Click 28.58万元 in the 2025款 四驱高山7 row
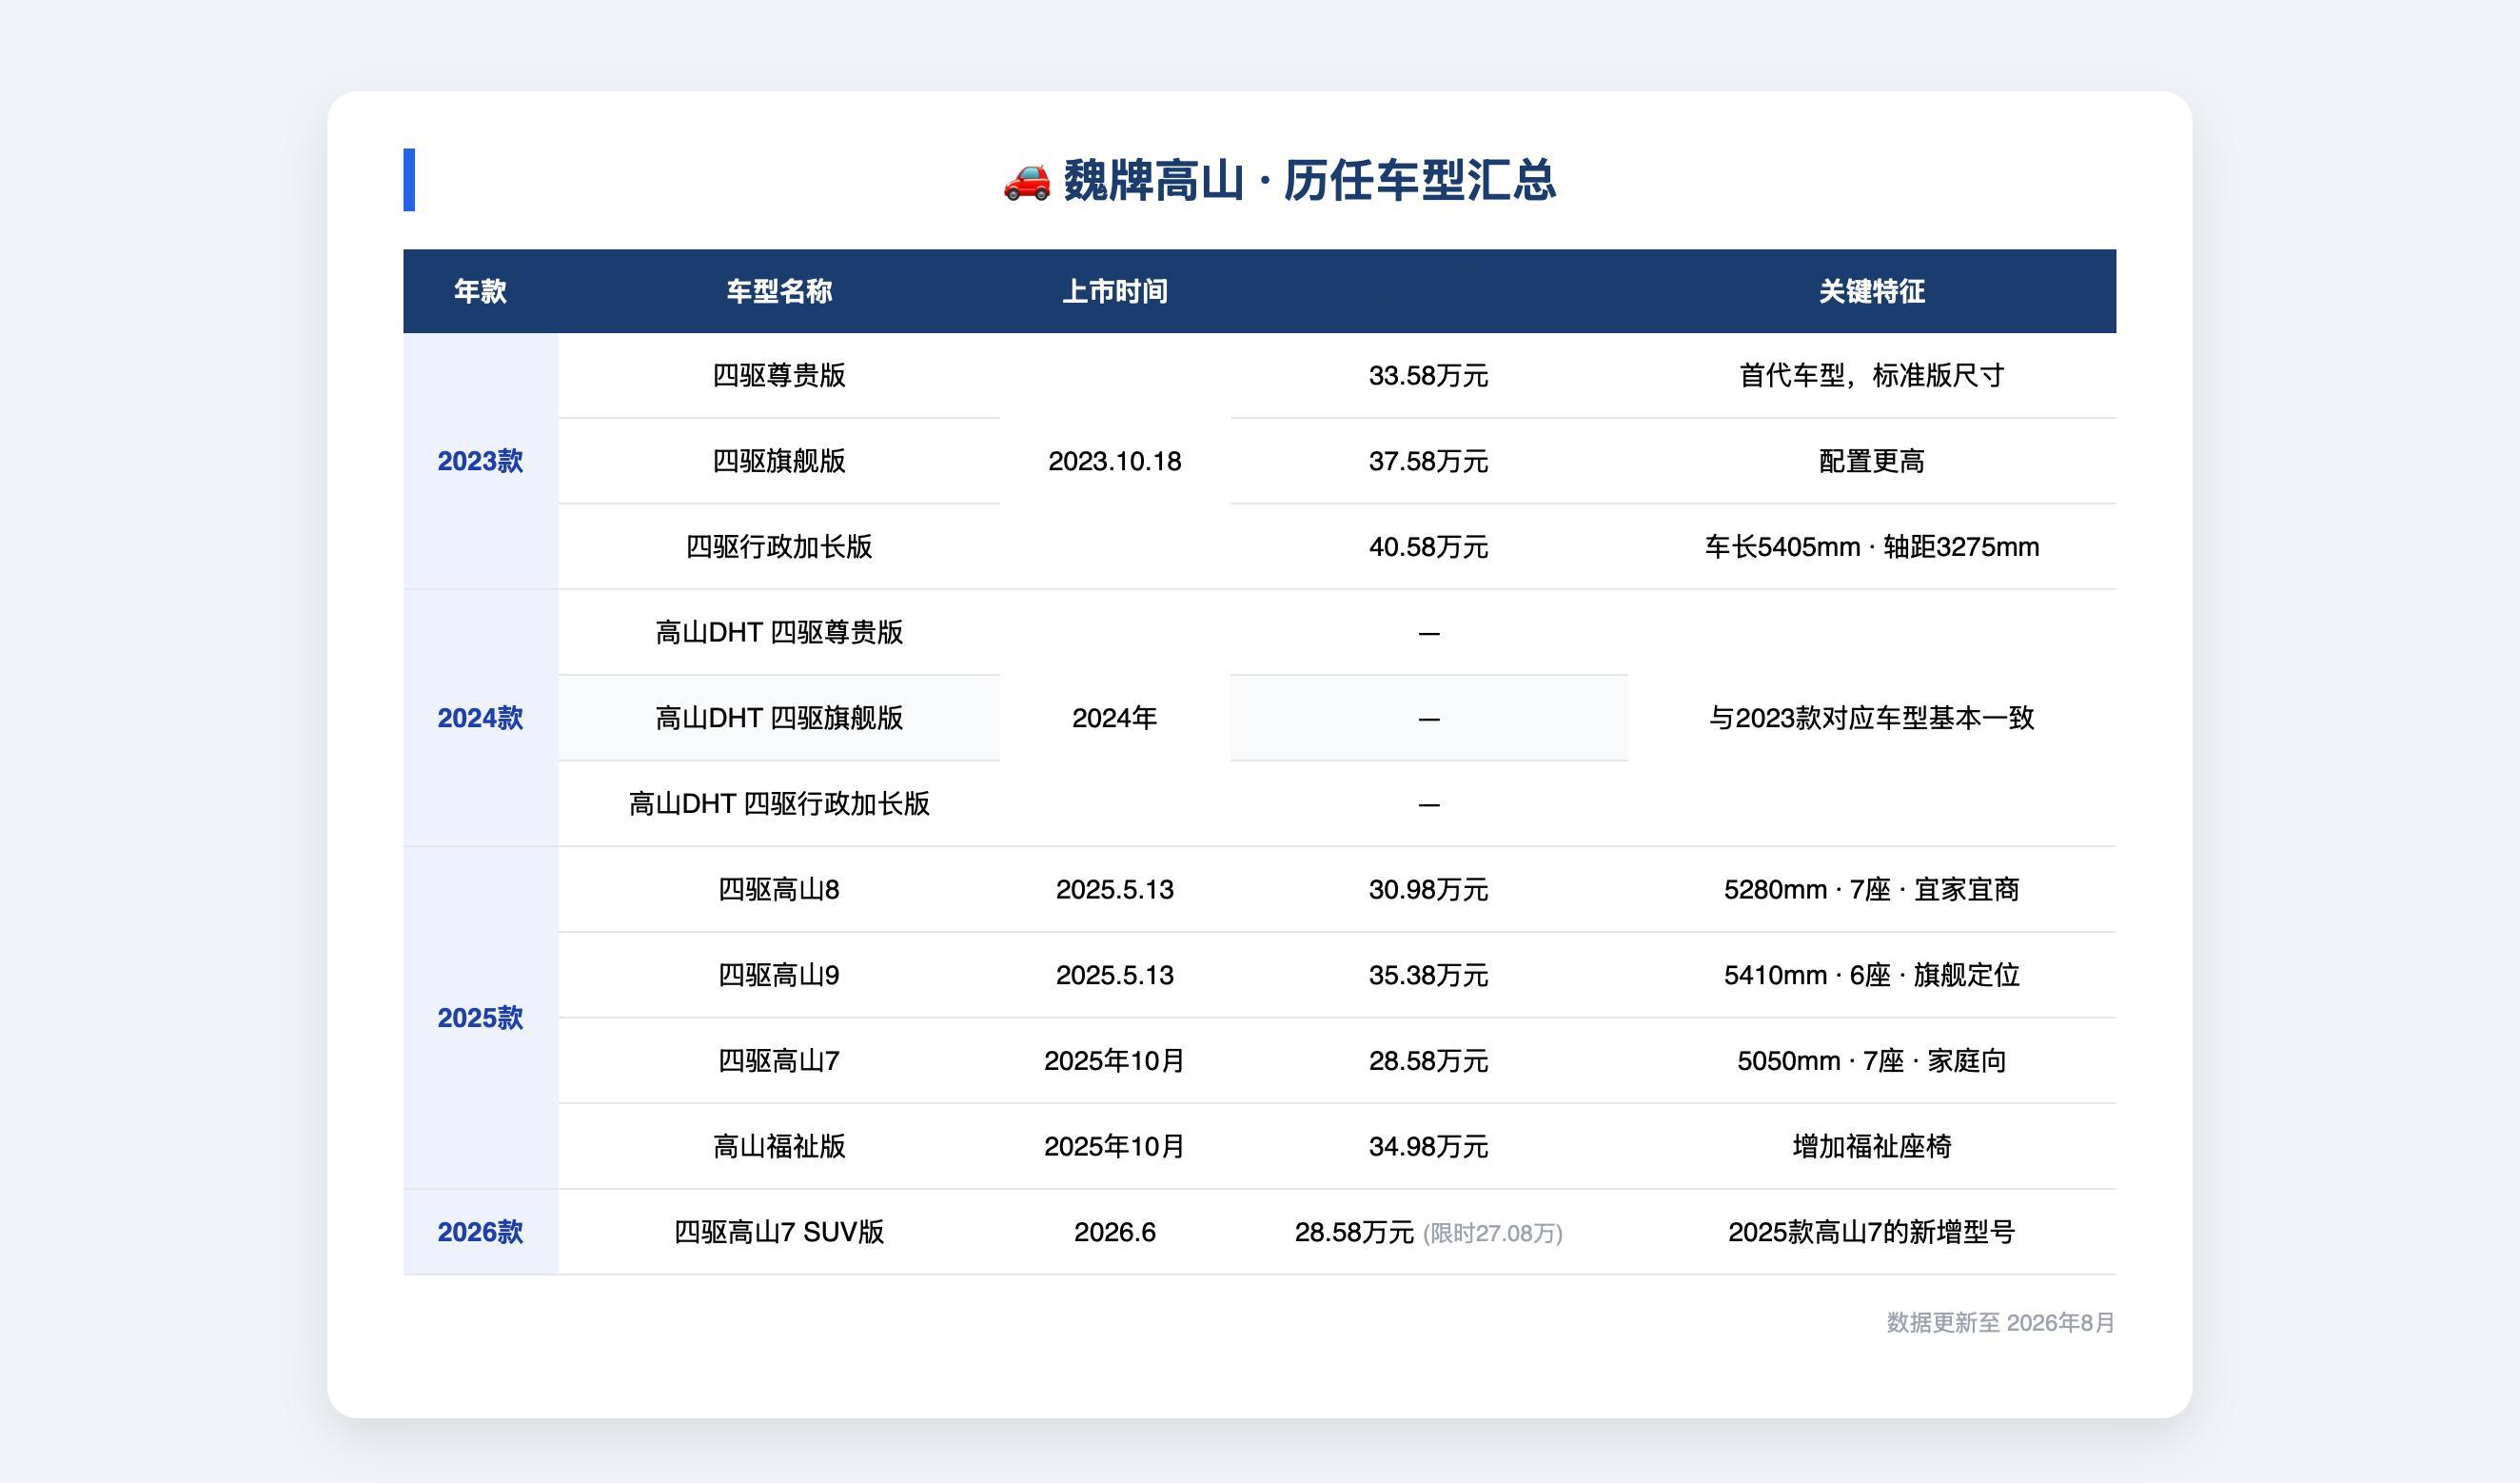Screen dimensions: 2520x1483 1428,1061
